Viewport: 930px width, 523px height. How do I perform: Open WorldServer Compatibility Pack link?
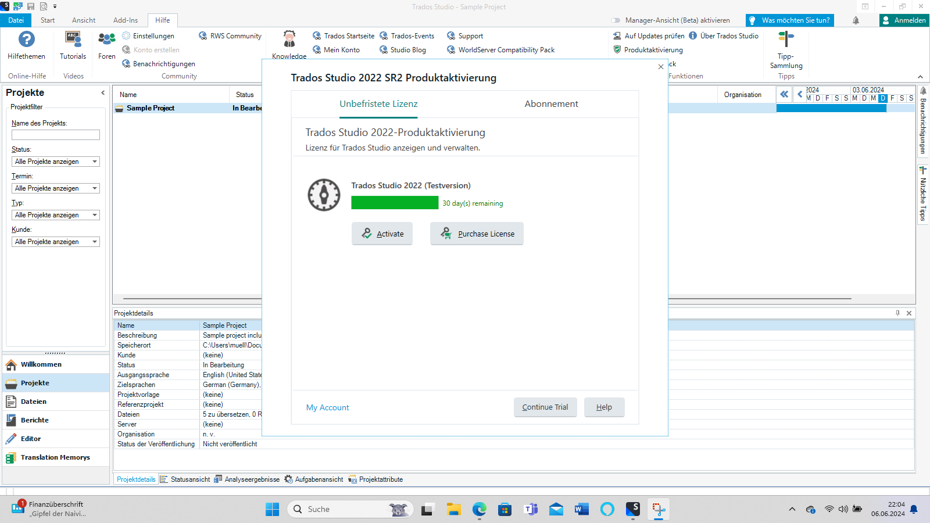click(x=500, y=50)
